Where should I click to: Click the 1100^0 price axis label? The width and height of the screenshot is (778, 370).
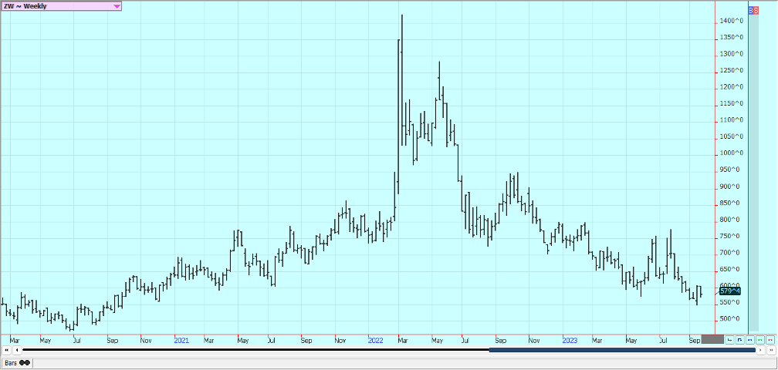click(732, 120)
